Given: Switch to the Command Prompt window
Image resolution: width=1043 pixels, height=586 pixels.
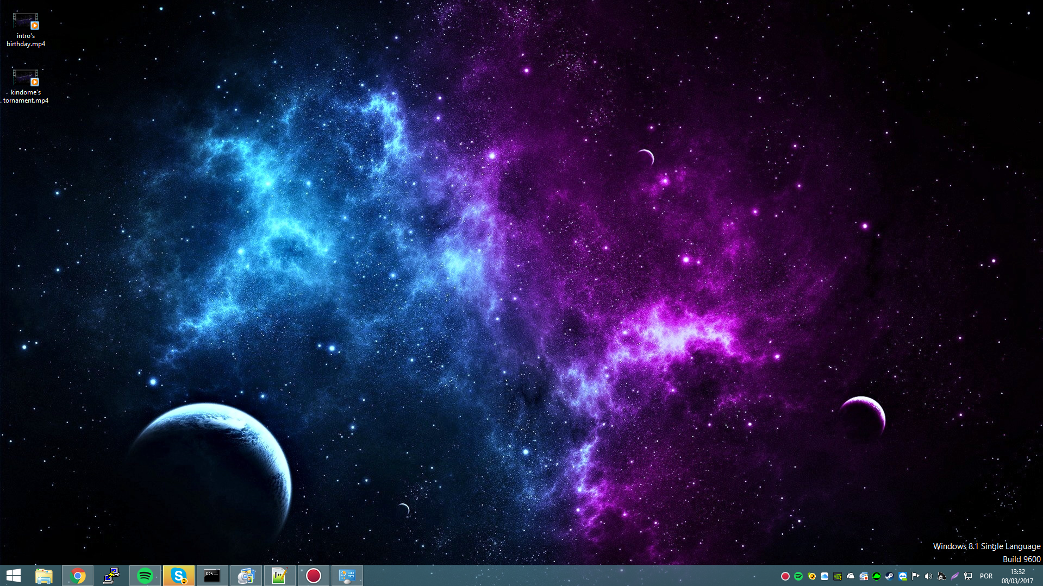Looking at the screenshot, I should 212,576.
